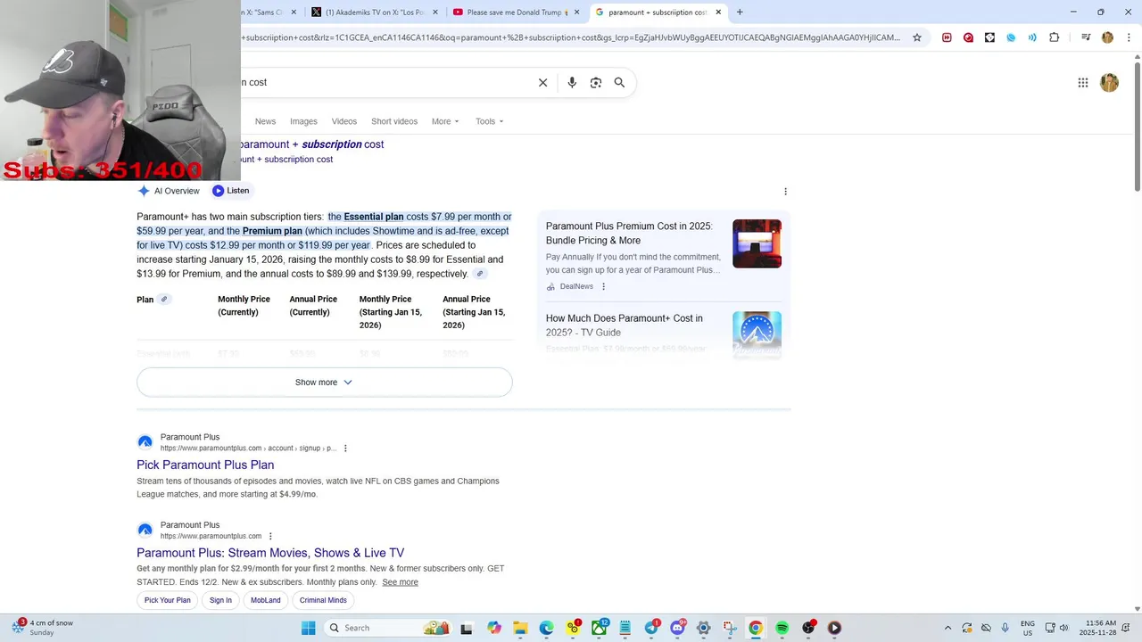Click the browser address bar URL
The image size is (1142, 642).
[x=571, y=37]
